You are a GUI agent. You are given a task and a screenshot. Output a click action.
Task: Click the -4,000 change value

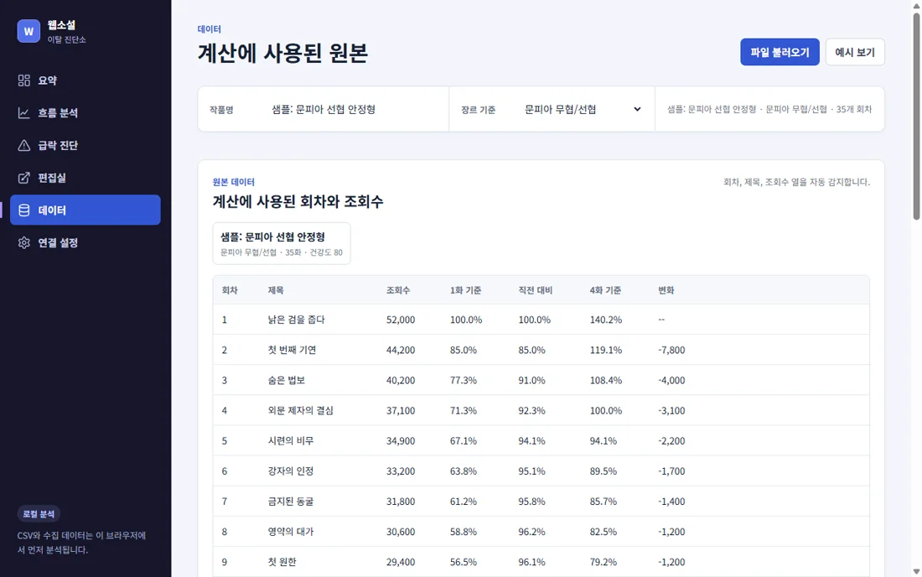pos(671,380)
